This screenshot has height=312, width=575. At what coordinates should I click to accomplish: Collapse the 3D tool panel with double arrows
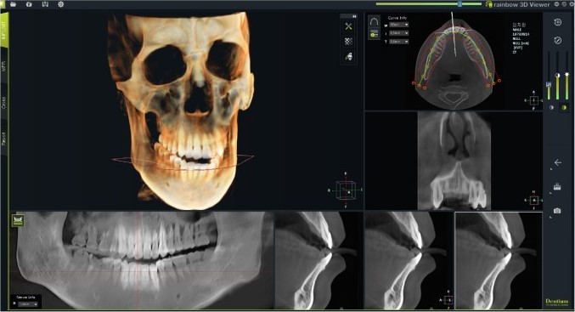[354, 16]
